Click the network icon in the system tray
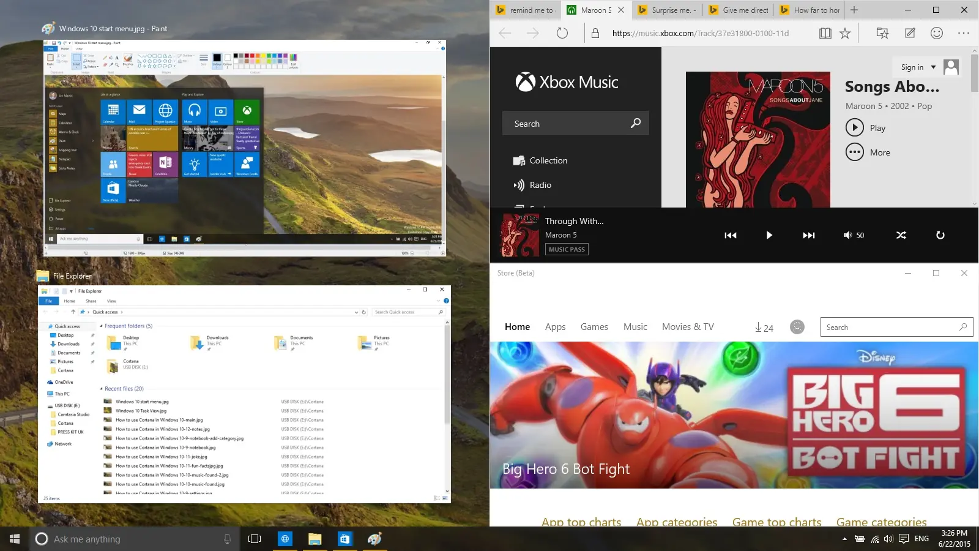The height and width of the screenshot is (551, 979). pyautogui.click(x=875, y=539)
